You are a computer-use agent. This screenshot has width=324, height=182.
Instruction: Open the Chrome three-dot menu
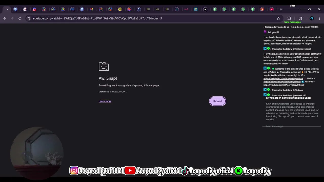coord(319,18)
